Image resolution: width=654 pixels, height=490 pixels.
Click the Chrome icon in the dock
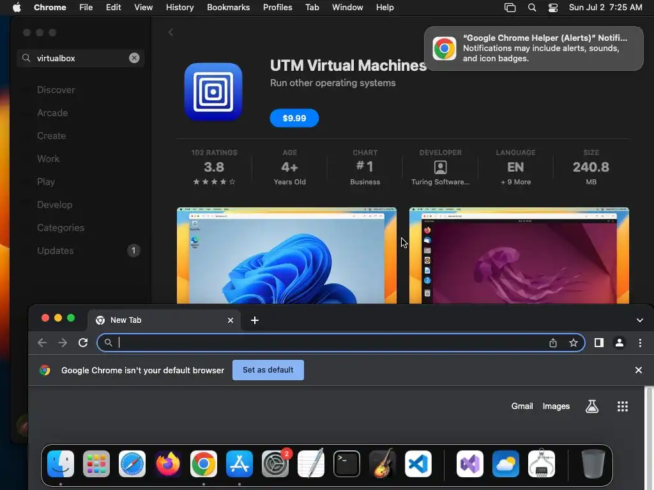[204, 464]
